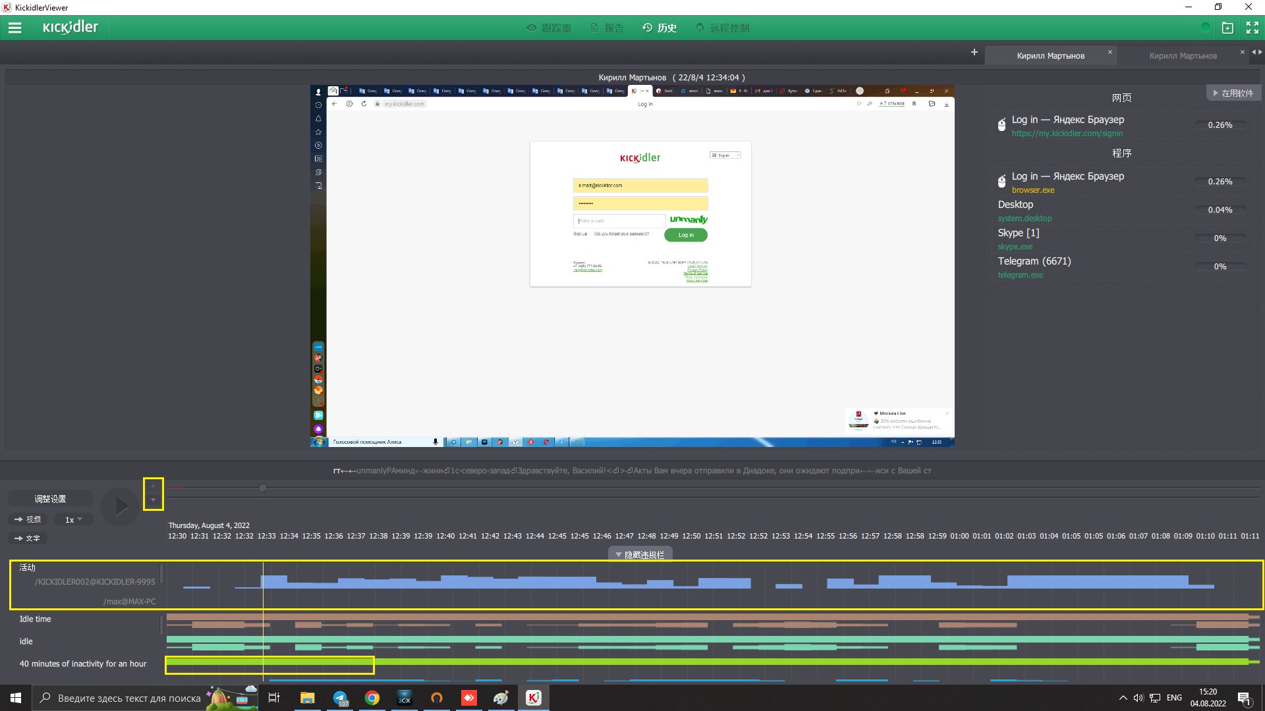Image resolution: width=1265 pixels, height=711 pixels.
Task: Open the orange headset app on the taskbar
Action: [x=437, y=698]
